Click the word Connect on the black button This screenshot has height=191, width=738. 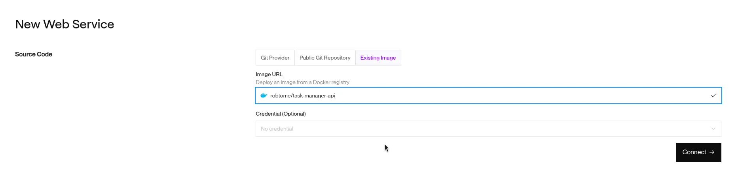[x=694, y=152]
